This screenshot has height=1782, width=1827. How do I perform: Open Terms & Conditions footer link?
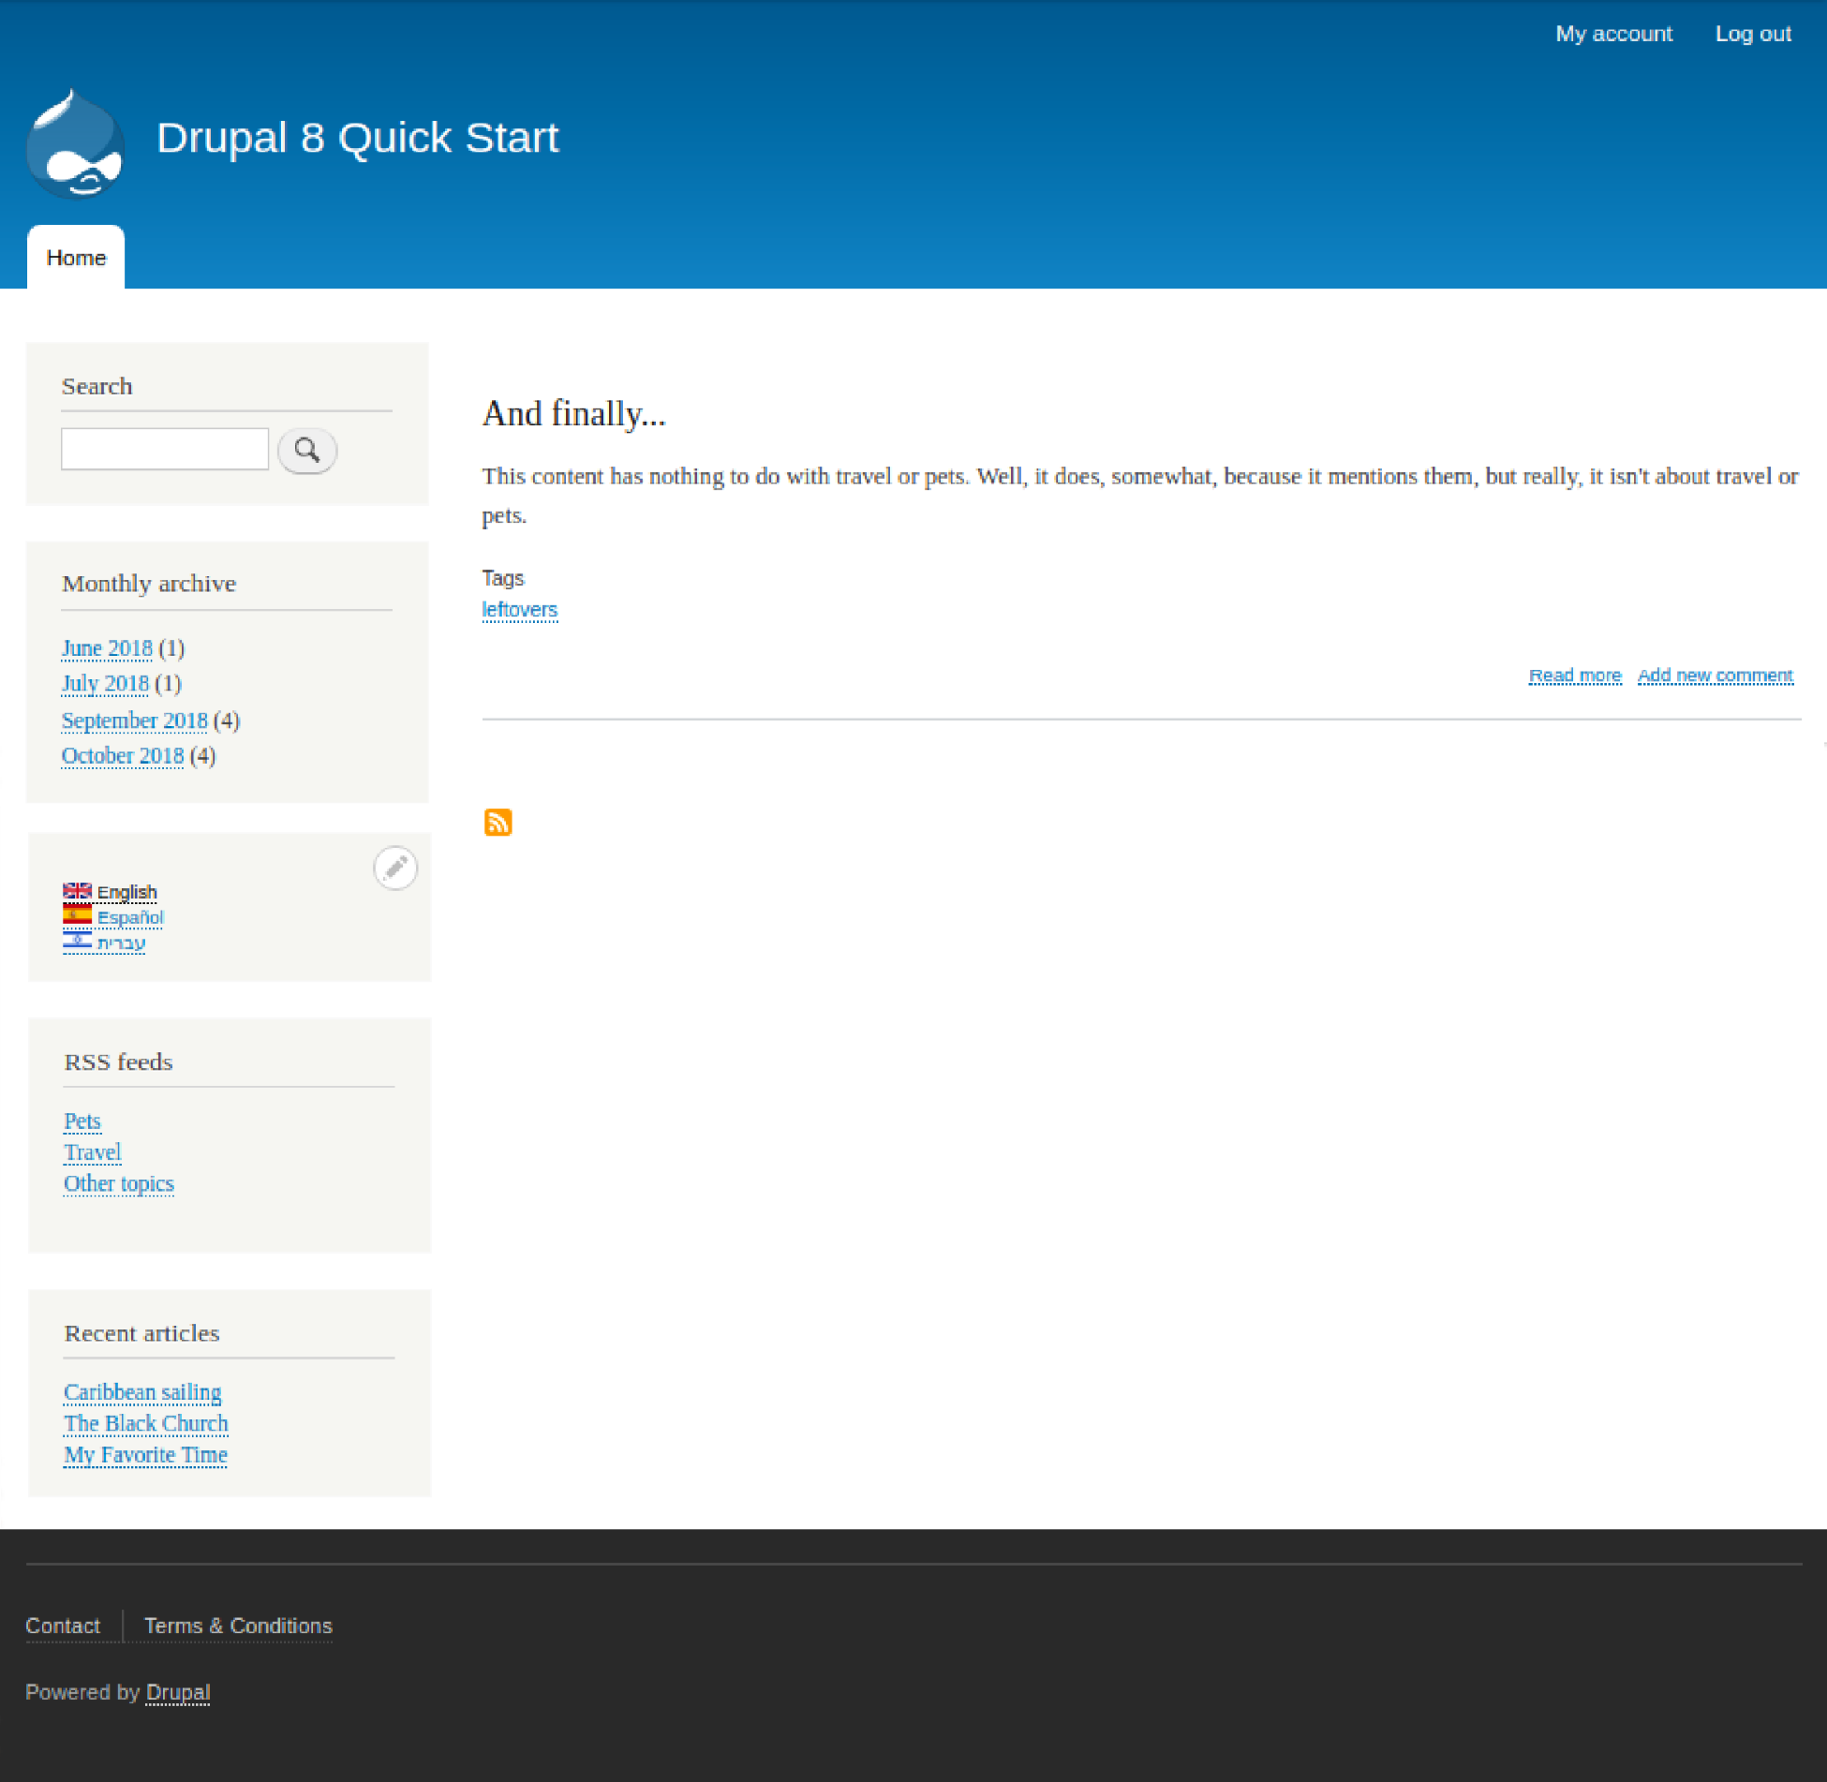(238, 1626)
